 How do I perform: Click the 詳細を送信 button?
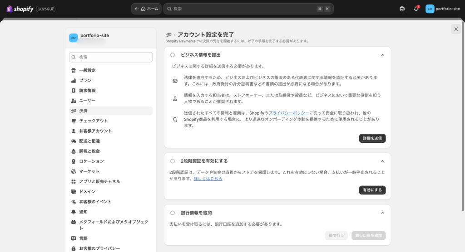[372, 138]
